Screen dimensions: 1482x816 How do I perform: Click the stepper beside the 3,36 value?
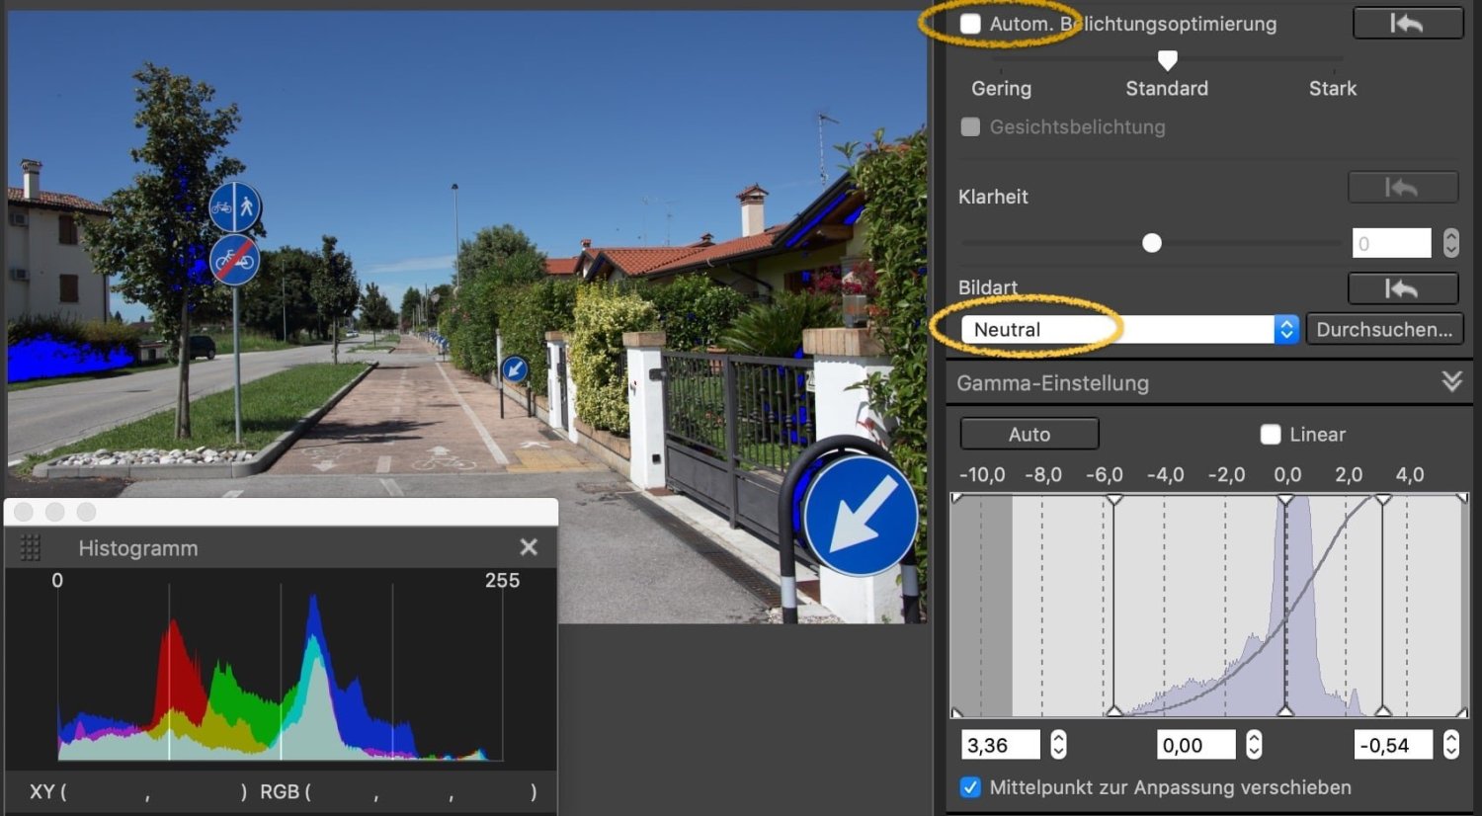(x=1058, y=745)
